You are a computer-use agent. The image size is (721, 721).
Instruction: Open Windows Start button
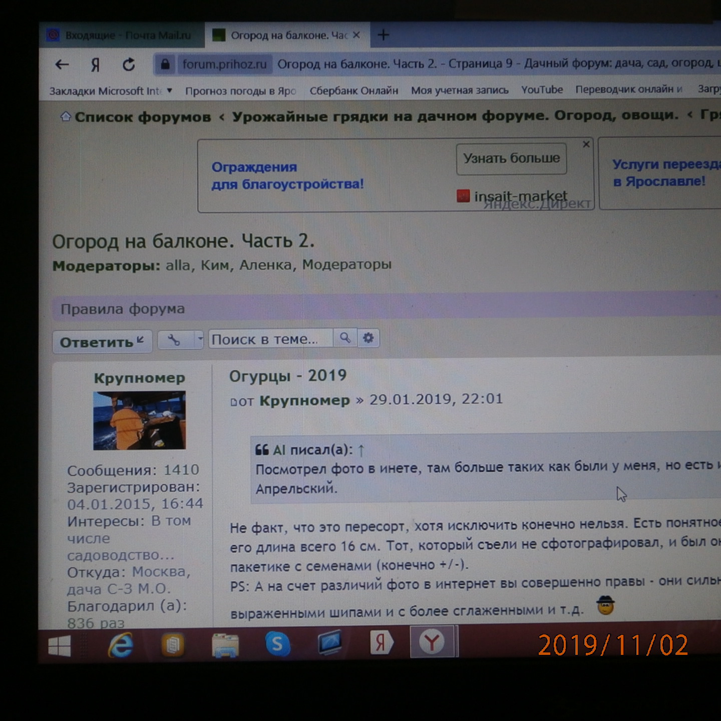59,646
